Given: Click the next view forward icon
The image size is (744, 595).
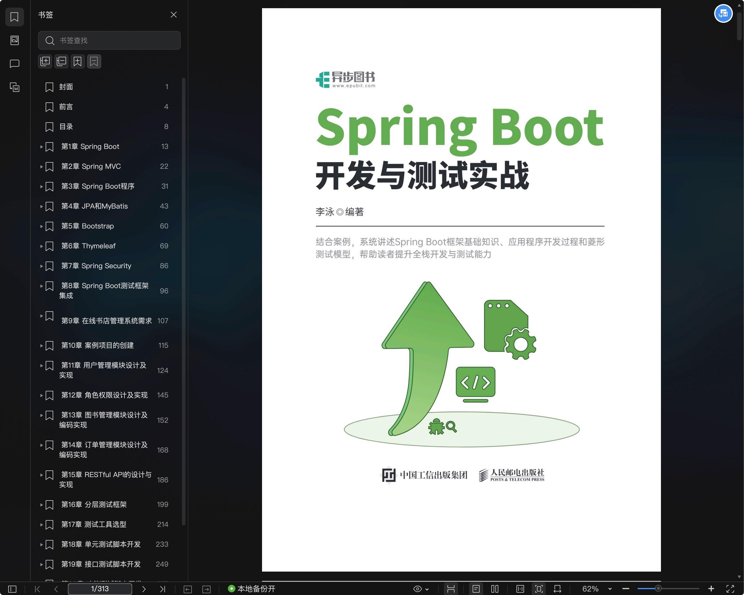Looking at the screenshot, I should (206, 589).
